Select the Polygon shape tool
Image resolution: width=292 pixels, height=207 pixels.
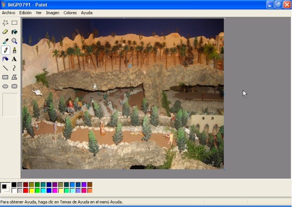click(15, 77)
